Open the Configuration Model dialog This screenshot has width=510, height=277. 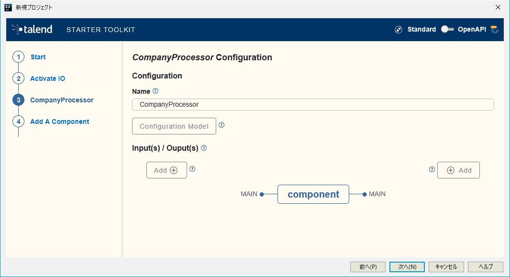click(174, 126)
